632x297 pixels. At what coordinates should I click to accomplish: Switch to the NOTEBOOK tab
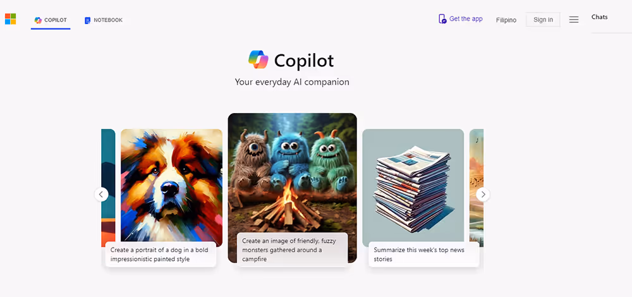pyautogui.click(x=104, y=20)
